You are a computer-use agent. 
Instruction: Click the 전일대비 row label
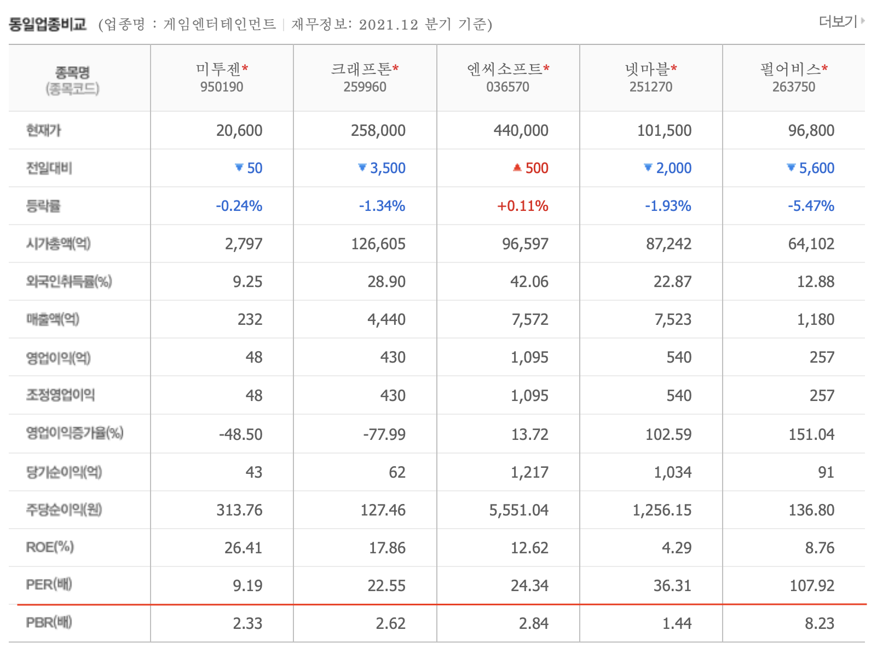pos(49,168)
